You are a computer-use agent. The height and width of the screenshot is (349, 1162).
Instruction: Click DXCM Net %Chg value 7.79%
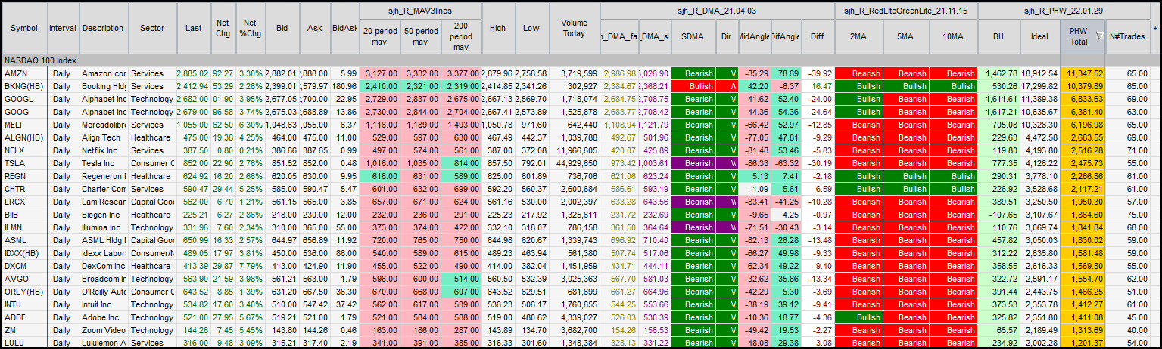(249, 266)
